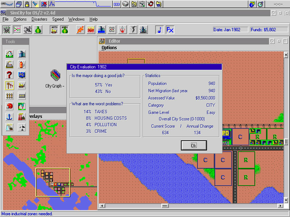Toggle the Auto Budget button
The width and height of the screenshot is (290, 217).
click(x=65, y=30)
